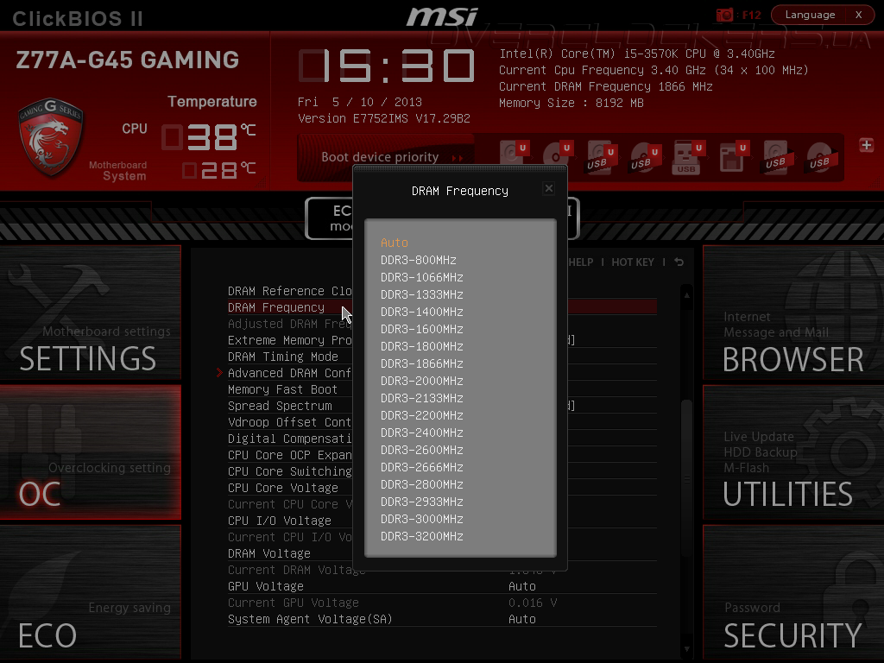The height and width of the screenshot is (663, 884).
Task: Pick DDR3-2800MHz from the list
Action: coord(421,484)
